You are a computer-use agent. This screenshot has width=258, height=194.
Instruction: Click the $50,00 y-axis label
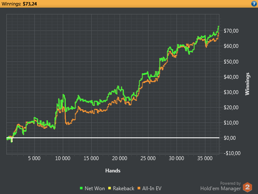[x=231, y=61]
